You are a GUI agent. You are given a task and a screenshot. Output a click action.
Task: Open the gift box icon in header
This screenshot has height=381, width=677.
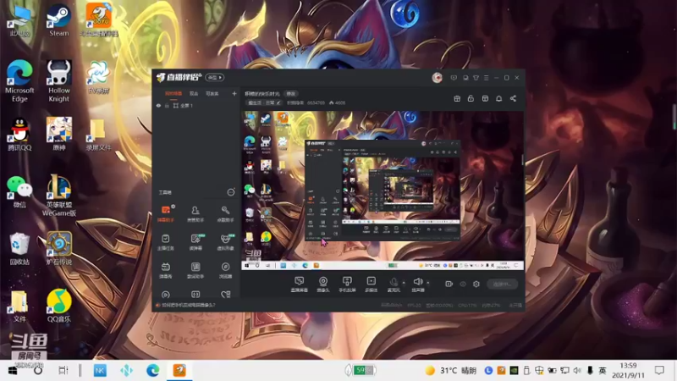457,98
